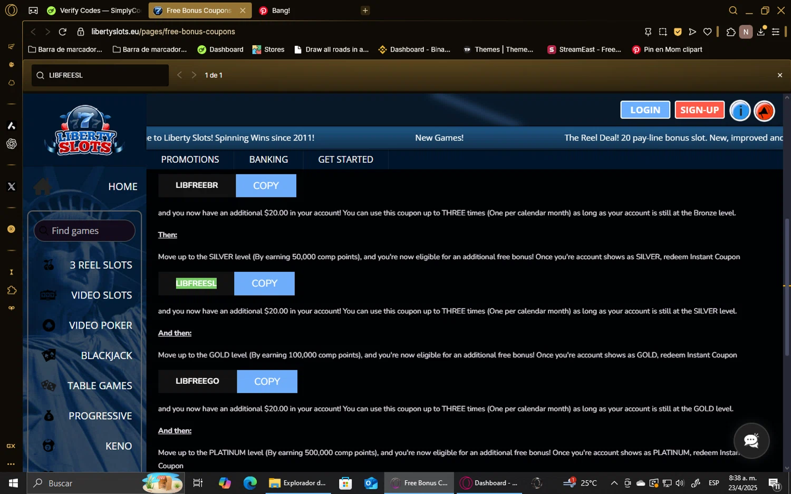Go to previous find result arrow
Image resolution: width=791 pixels, height=494 pixels.
(x=179, y=75)
